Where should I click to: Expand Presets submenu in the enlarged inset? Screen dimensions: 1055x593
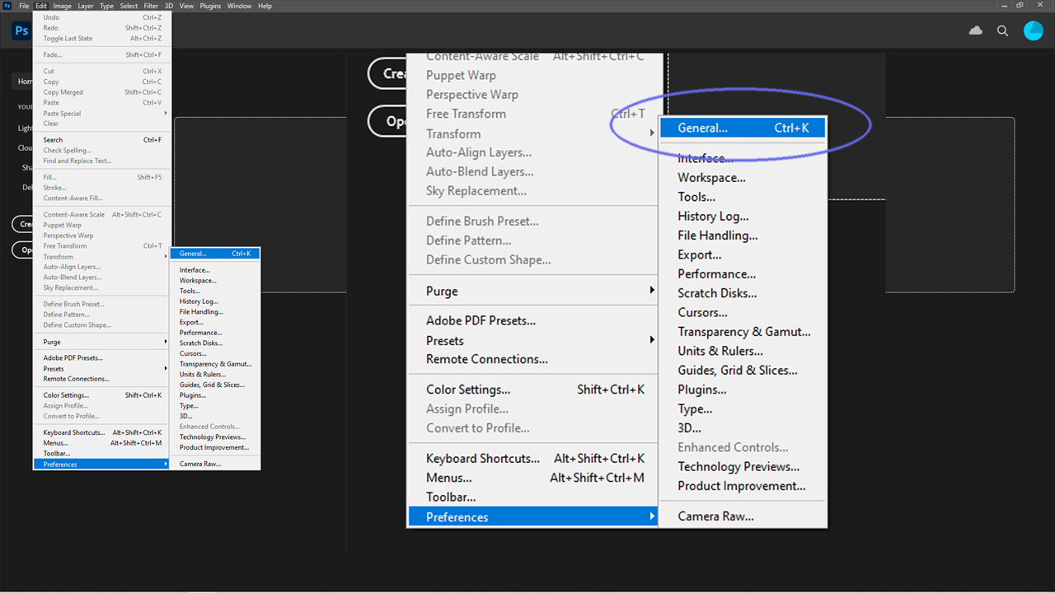coord(533,341)
